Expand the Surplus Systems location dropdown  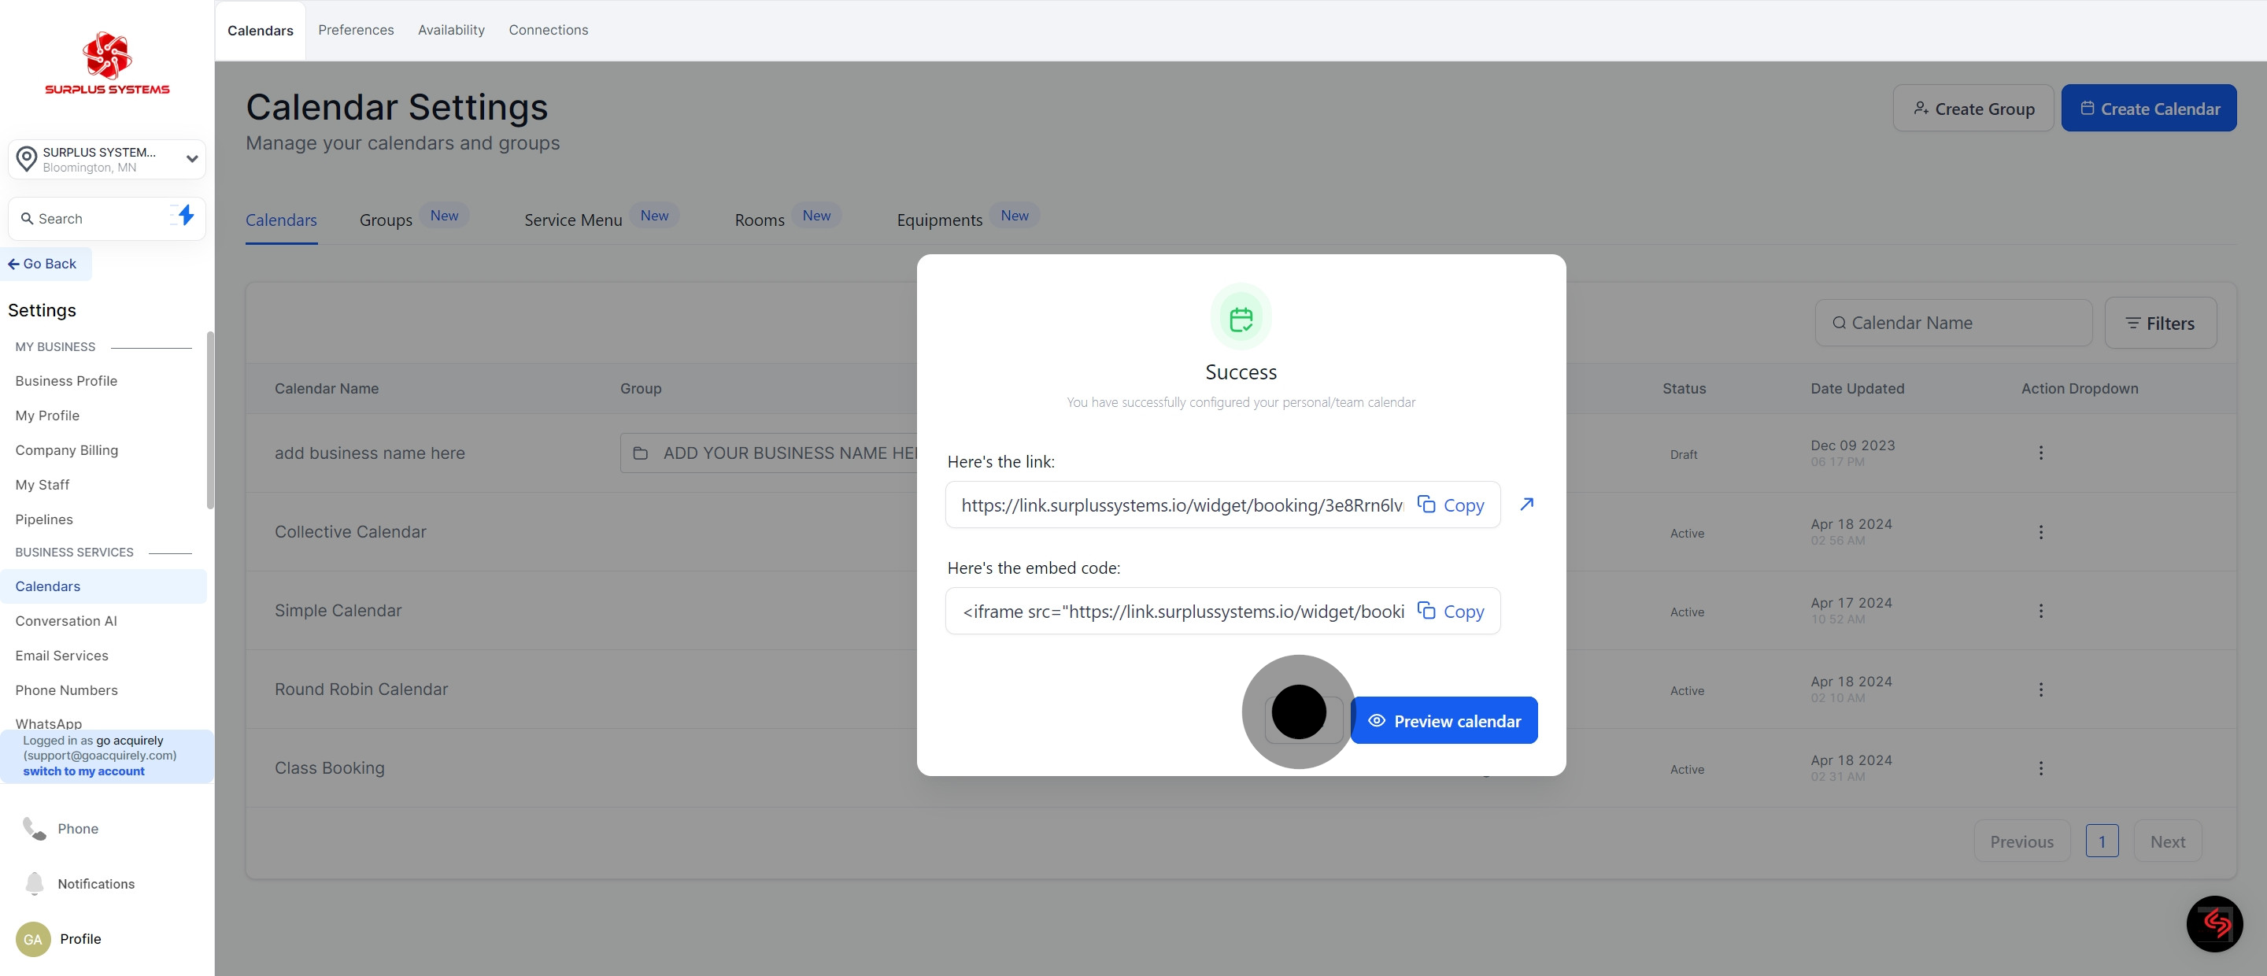pos(191,159)
